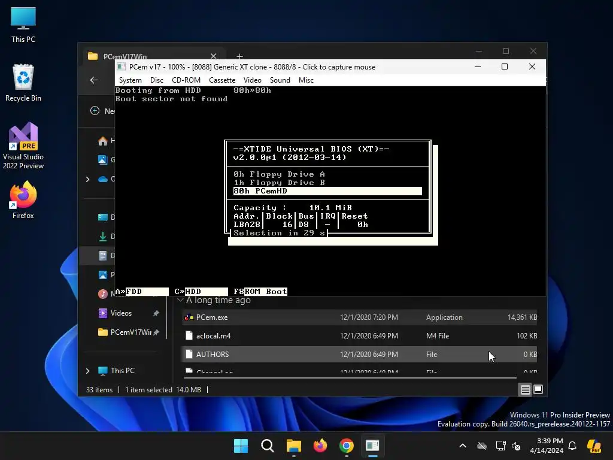Switch Explorer to large thumbnails view
The image size is (613, 460).
[x=538, y=389]
